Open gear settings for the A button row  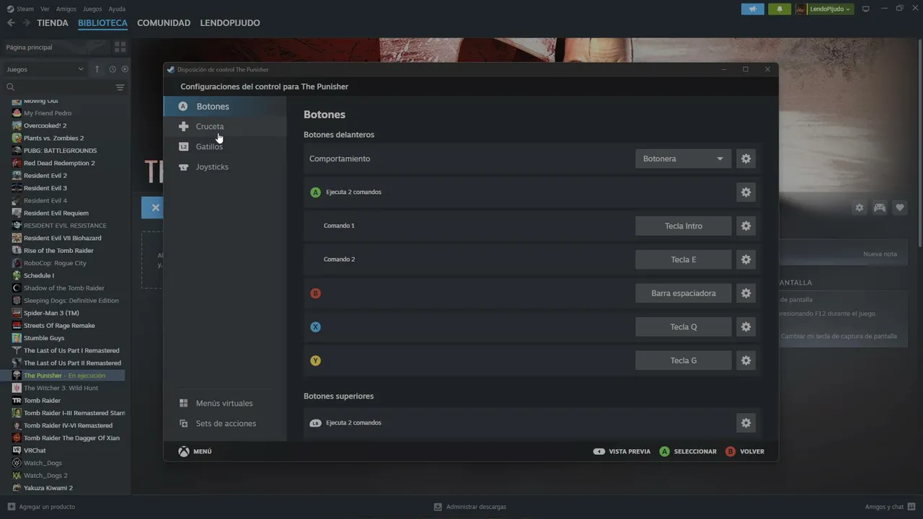point(746,192)
